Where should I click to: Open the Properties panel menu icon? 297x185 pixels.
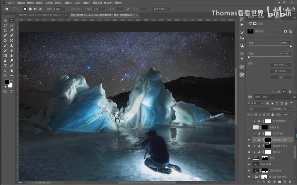(x=294, y=17)
